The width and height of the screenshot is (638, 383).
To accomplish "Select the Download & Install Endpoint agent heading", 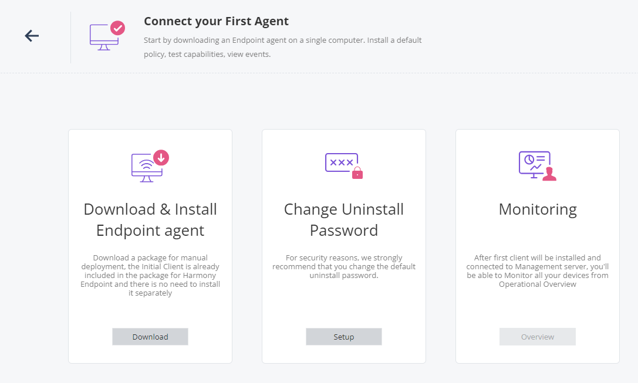I will 150,219.
